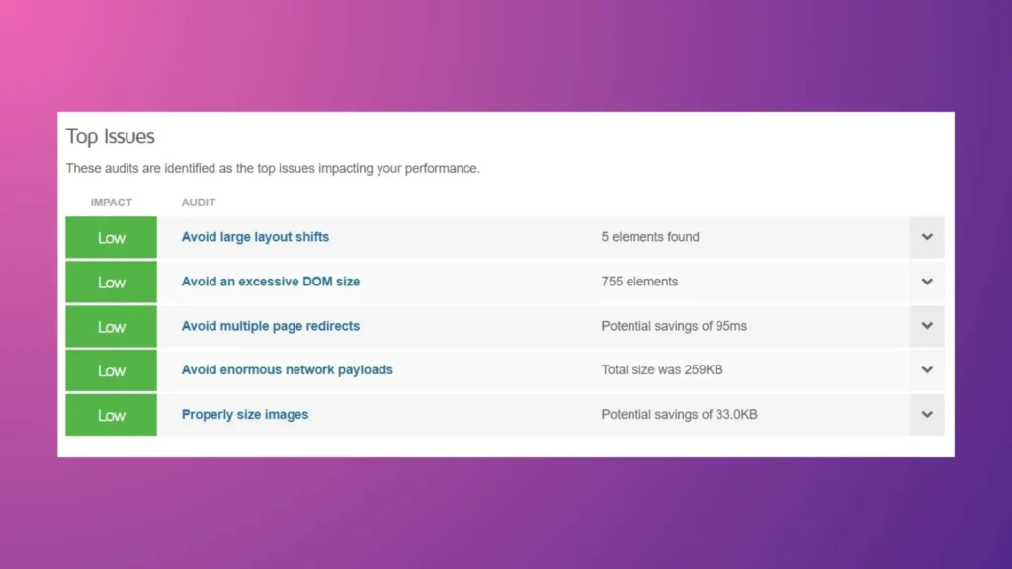Open the Avoid an excessive DOM size link

click(270, 282)
